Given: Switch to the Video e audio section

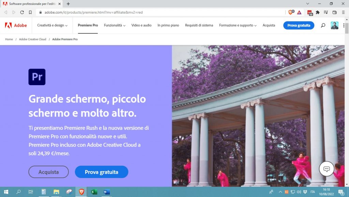Looking at the screenshot, I should pos(141,25).
